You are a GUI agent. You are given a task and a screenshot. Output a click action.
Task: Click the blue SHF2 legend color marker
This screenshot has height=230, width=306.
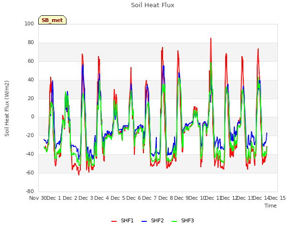pos(144,221)
